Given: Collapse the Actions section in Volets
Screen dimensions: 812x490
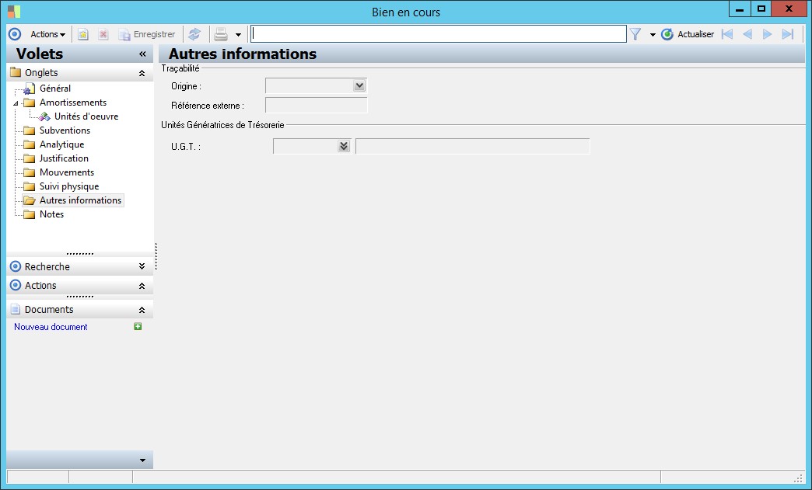Looking at the screenshot, I should pos(142,286).
